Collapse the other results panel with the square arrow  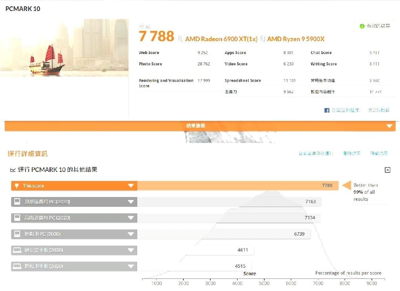(x=387, y=170)
